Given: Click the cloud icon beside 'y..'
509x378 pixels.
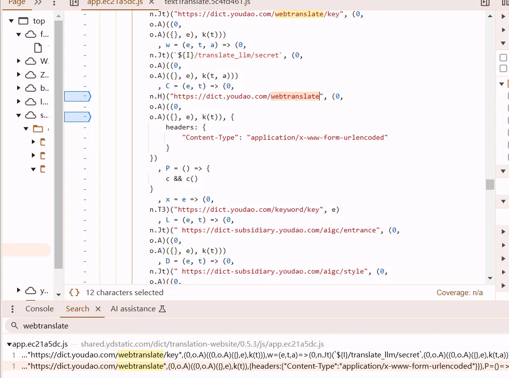Looking at the screenshot, I should click(x=31, y=290).
